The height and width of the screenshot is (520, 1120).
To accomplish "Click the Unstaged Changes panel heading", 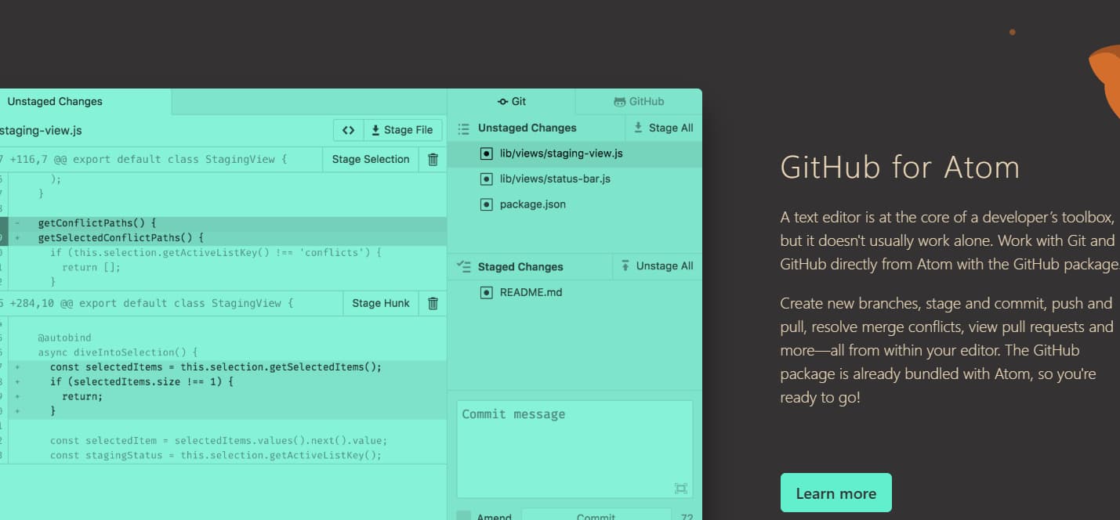I will 527,128.
